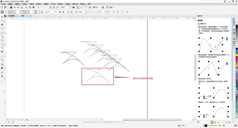Switch to the welcome screen tab
238x128 pixels.
click(x=11, y=16)
